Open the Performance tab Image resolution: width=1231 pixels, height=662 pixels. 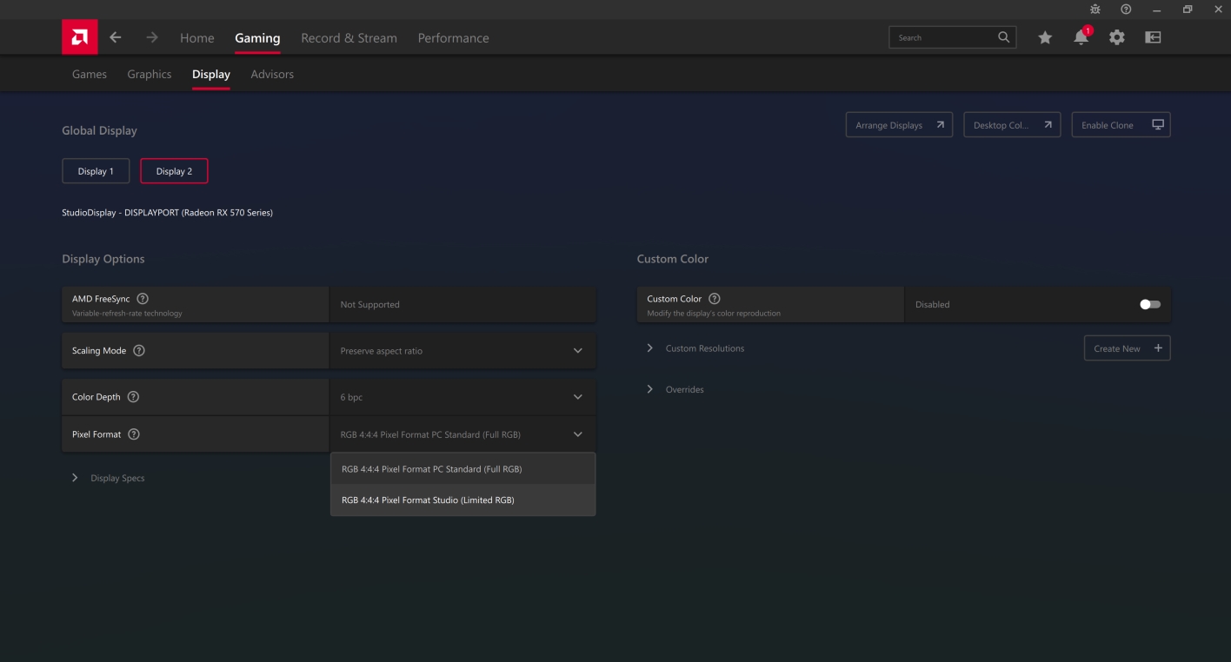tap(453, 37)
